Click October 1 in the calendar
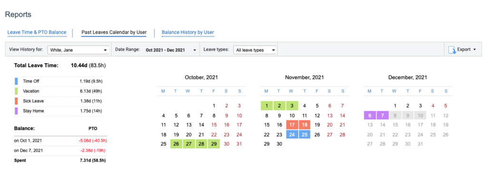Screen dimensions: 487x176 (x=214, y=106)
